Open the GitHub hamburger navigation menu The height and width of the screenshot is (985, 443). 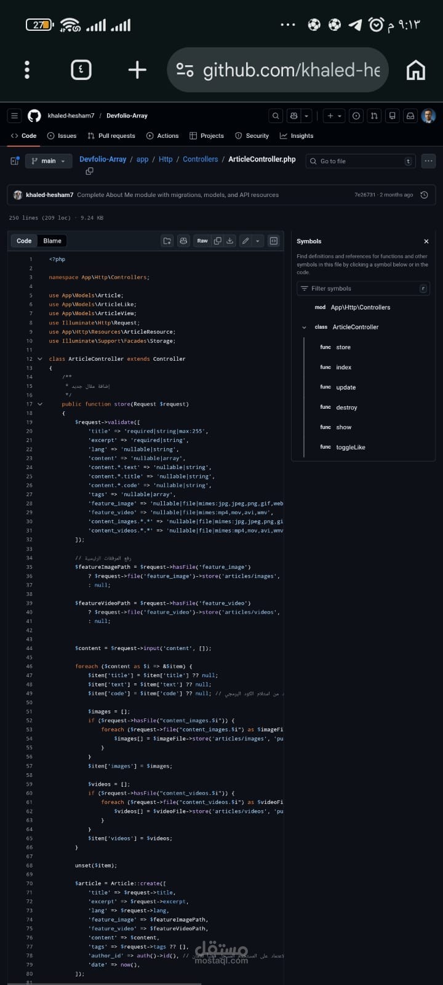coord(15,116)
